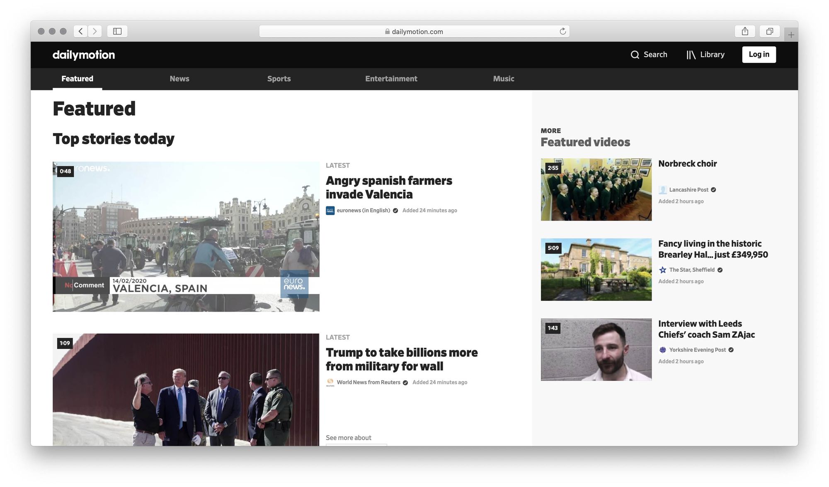This screenshot has width=829, height=487.
Task: Click the back navigation arrow
Action: pyautogui.click(x=80, y=31)
